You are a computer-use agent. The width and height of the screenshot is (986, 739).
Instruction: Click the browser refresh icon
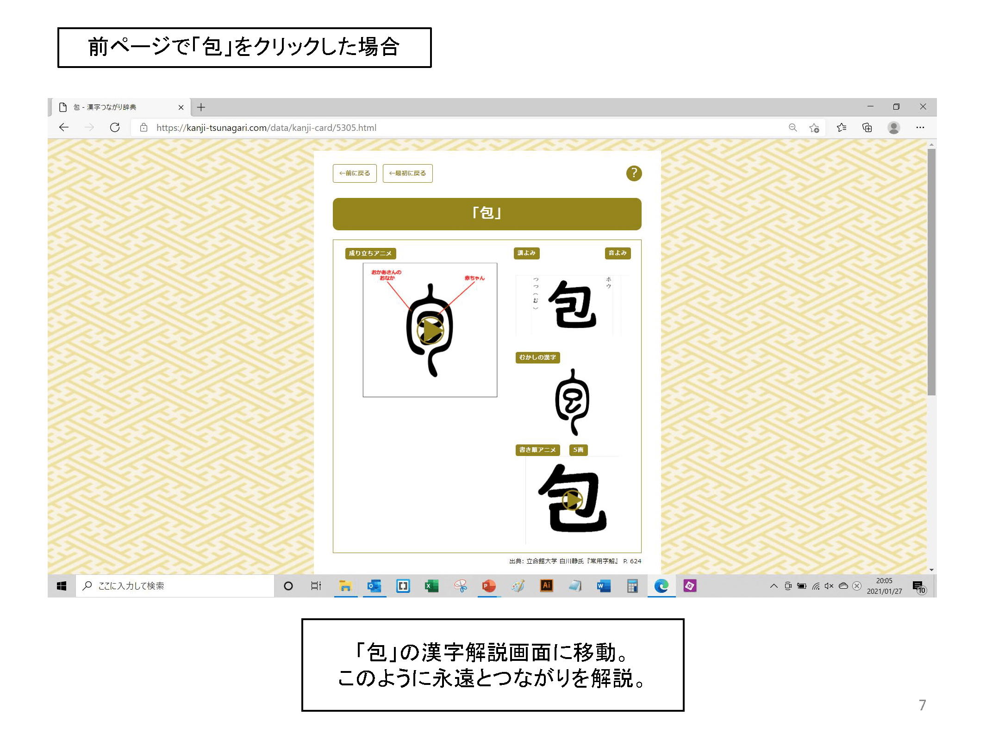point(115,128)
